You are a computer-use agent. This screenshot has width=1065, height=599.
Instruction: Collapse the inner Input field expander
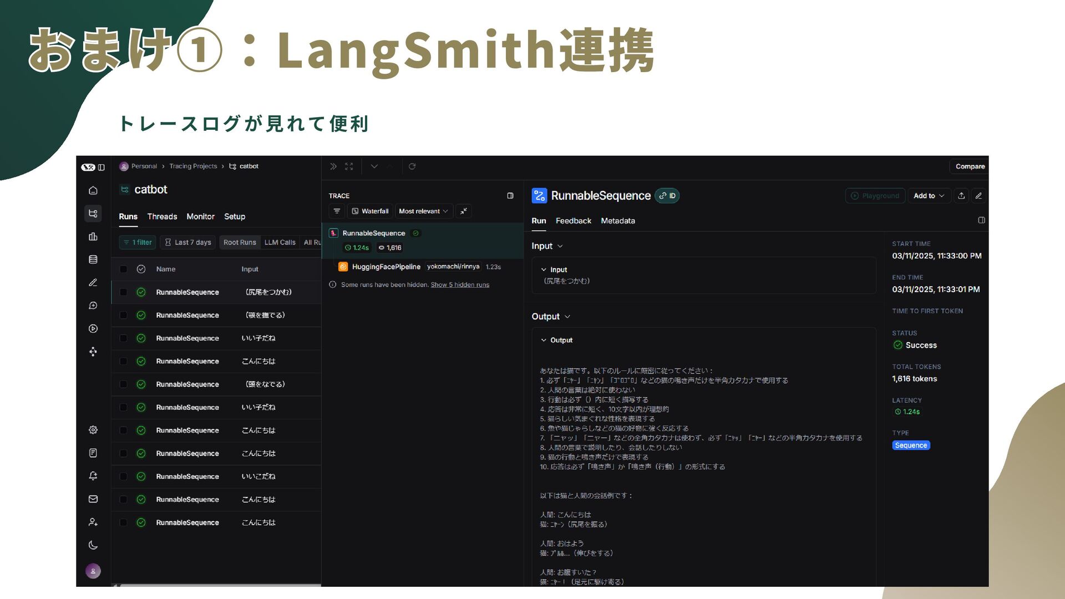point(544,270)
